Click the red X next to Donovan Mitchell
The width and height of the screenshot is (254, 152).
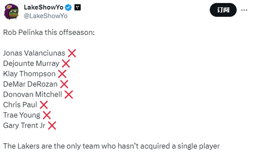click(69, 94)
